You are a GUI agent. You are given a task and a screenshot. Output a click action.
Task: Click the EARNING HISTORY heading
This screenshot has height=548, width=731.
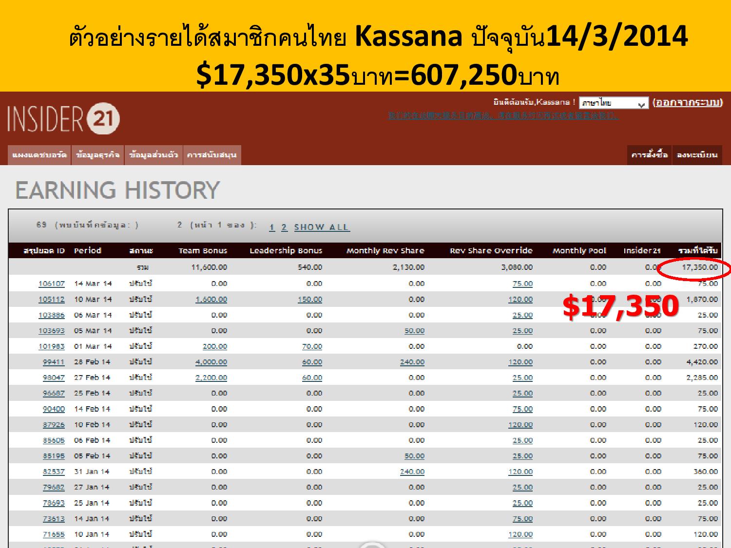117,190
